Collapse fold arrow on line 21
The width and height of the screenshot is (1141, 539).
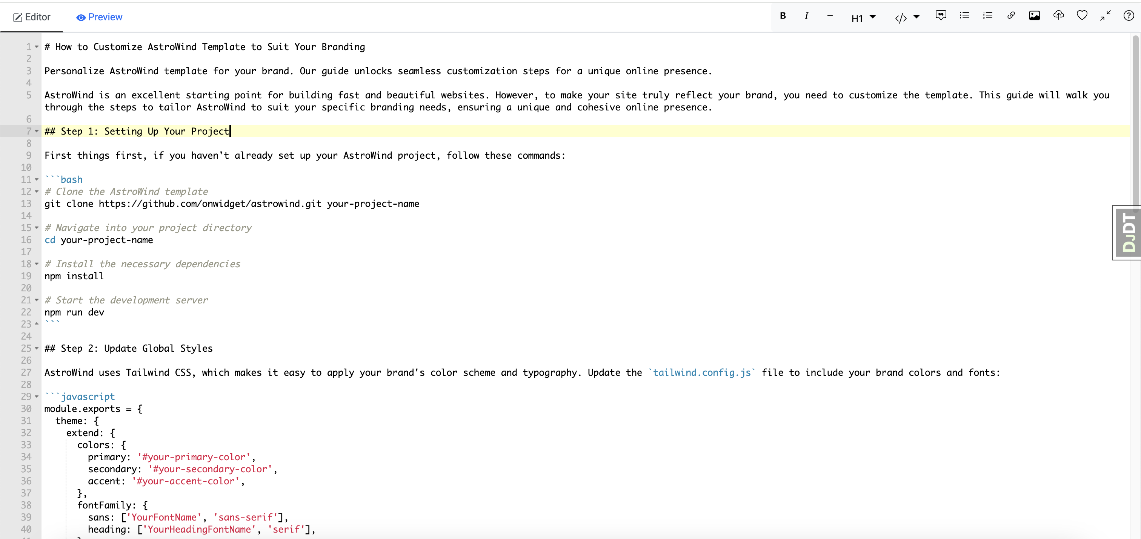(37, 300)
